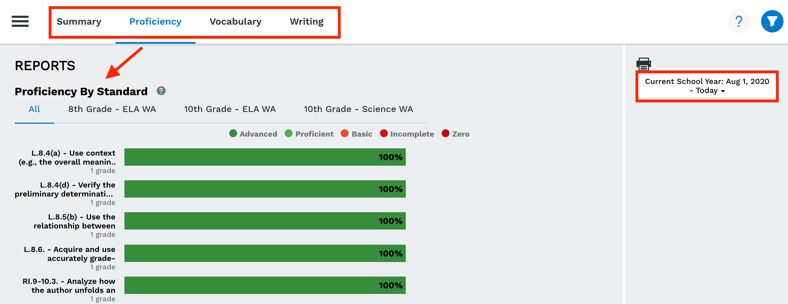788x304 pixels.
Task: Switch to the Vocabulary tab
Action: coord(236,22)
